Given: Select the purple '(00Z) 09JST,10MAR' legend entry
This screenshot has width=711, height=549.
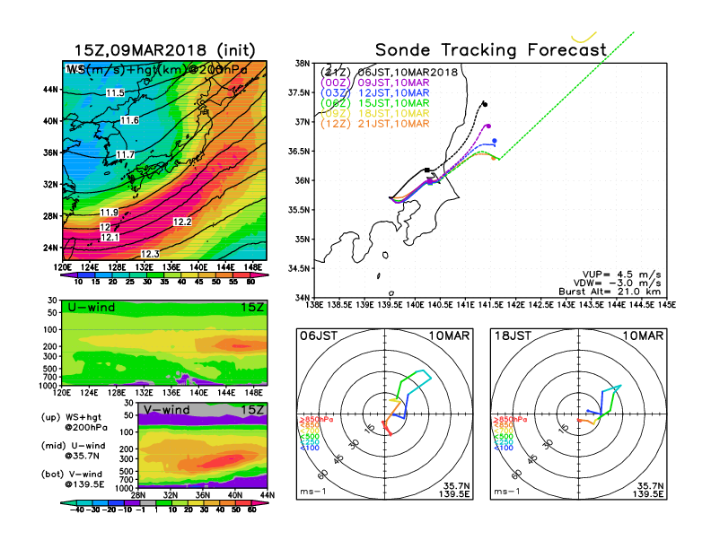Looking at the screenshot, I should (375, 83).
